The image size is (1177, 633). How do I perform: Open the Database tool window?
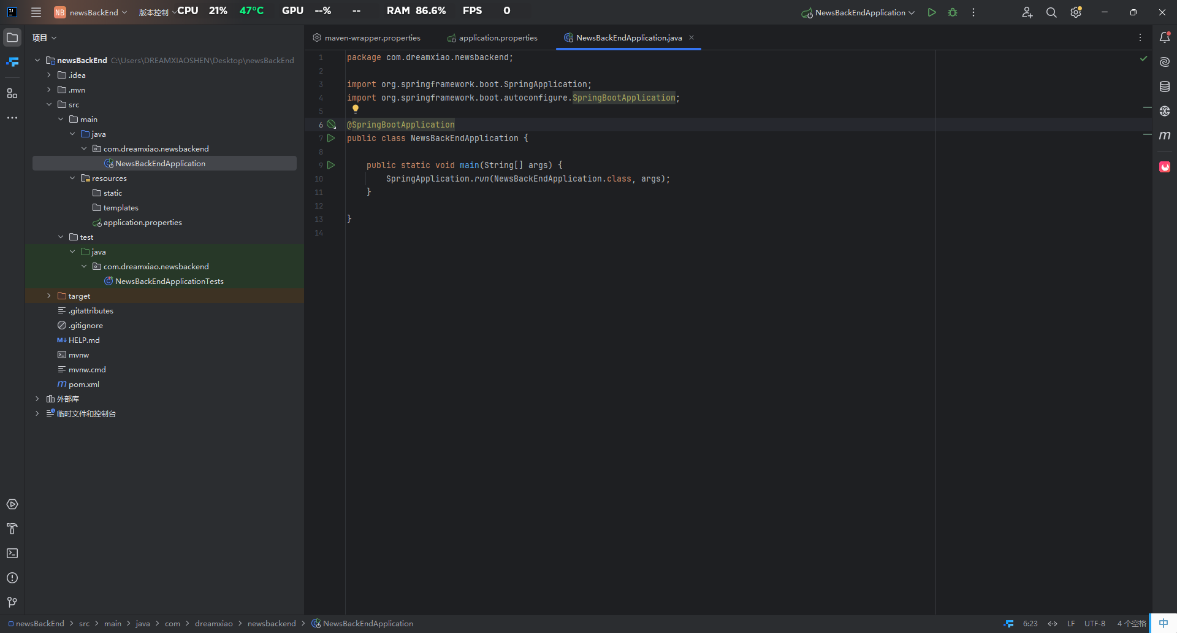point(1165,86)
